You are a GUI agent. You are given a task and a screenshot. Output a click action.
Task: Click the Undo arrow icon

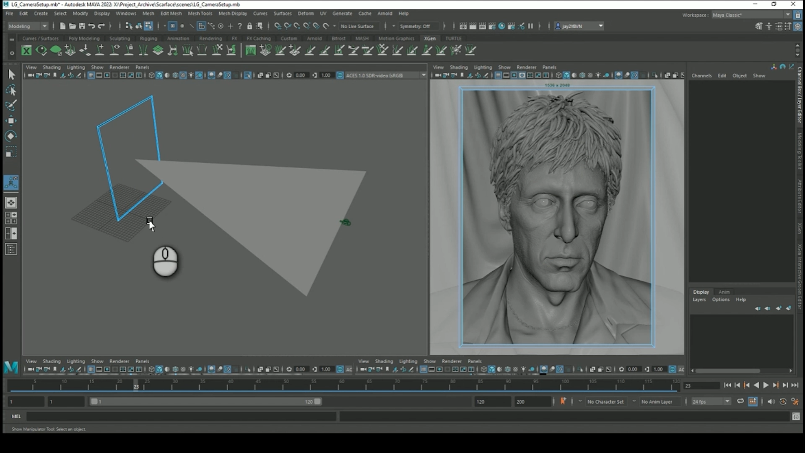91,26
